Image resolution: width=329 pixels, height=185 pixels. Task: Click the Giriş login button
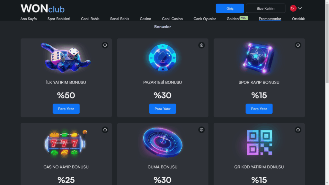click(x=230, y=8)
